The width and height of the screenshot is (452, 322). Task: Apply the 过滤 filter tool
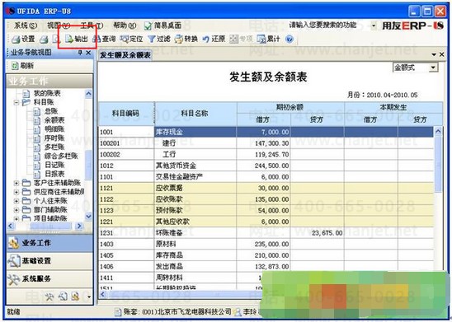pos(159,39)
